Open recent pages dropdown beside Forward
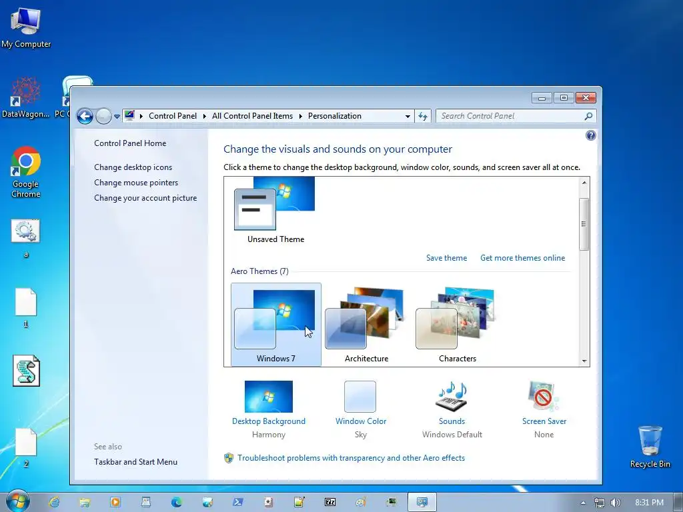The image size is (683, 512). tap(117, 116)
